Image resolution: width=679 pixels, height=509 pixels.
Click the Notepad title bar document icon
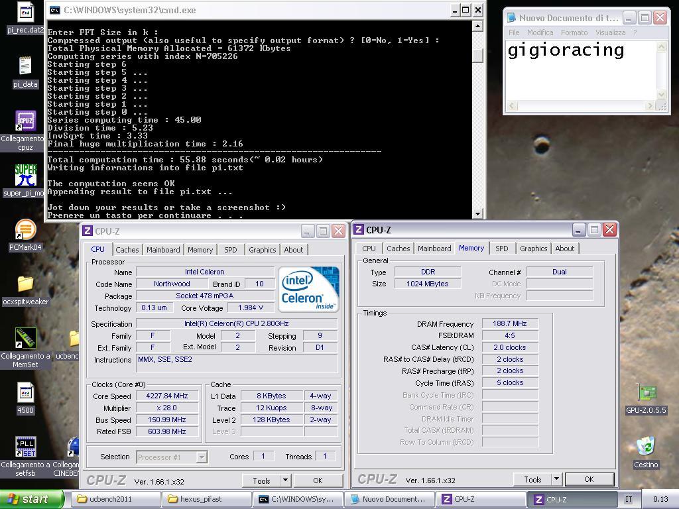tap(512, 18)
